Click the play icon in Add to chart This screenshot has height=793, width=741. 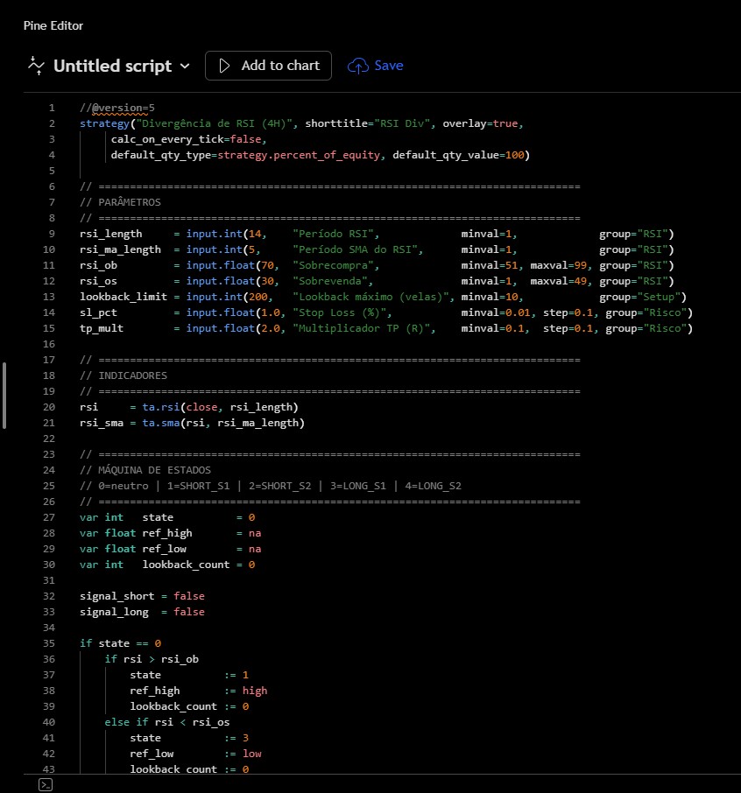[224, 66]
